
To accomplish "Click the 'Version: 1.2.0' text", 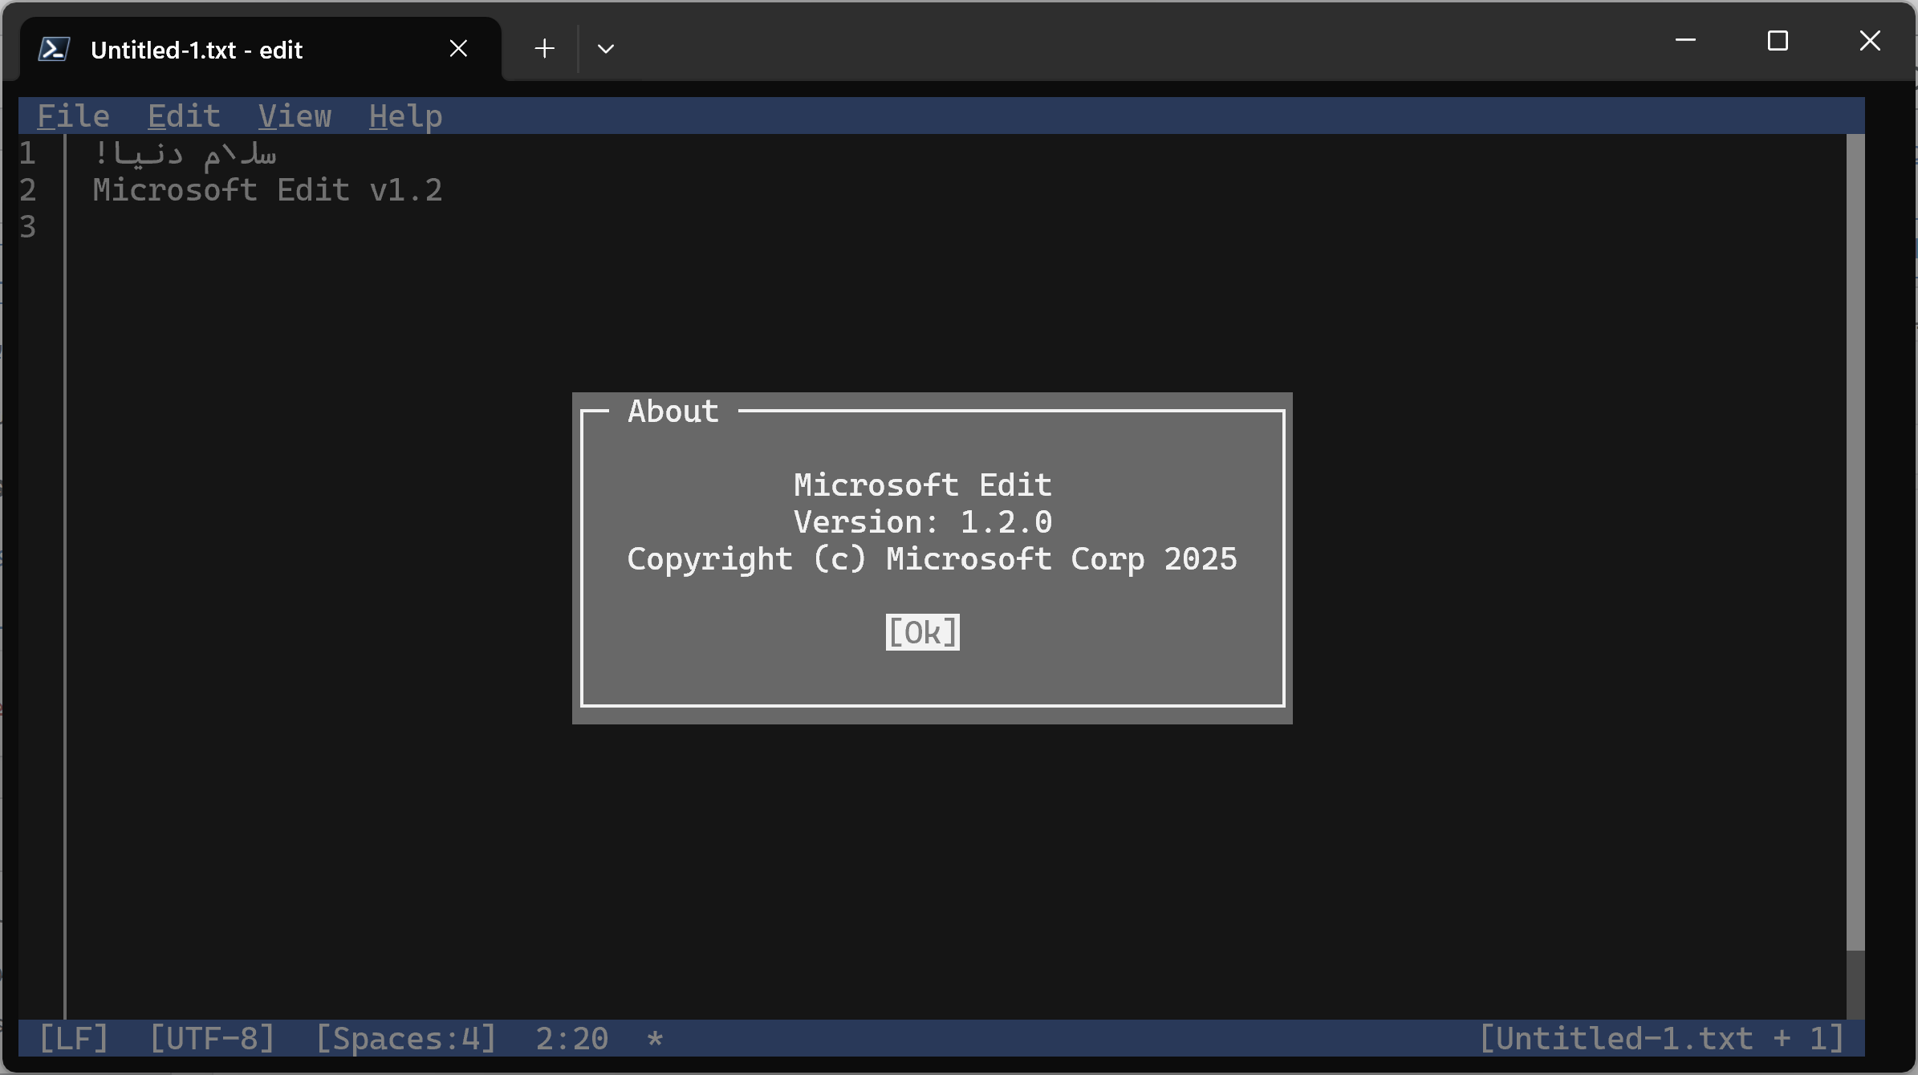I will 922,522.
